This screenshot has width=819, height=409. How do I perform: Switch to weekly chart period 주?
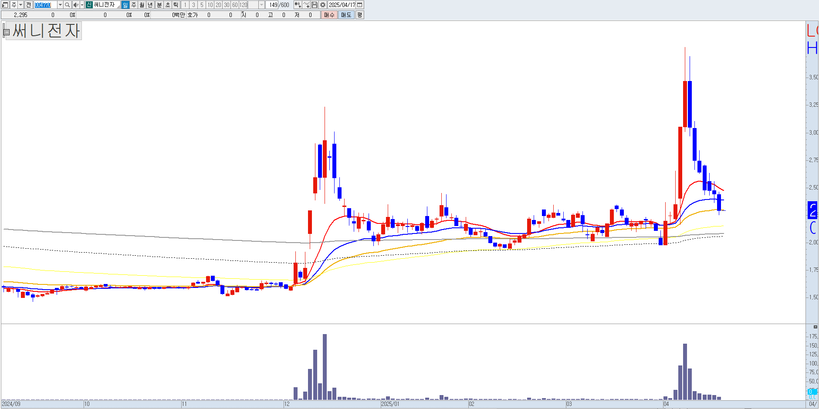(134, 5)
